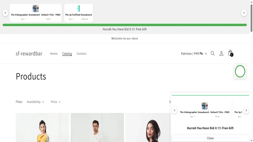Click previous arrow in reward popup

[x=175, y=110]
